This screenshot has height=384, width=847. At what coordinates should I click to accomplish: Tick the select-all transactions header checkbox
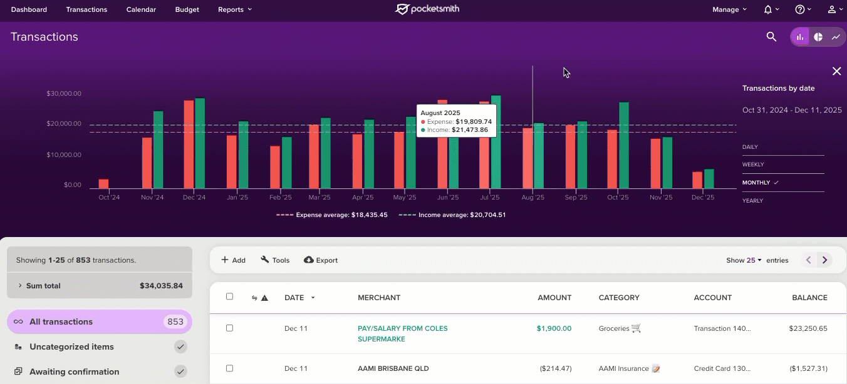coord(229,296)
